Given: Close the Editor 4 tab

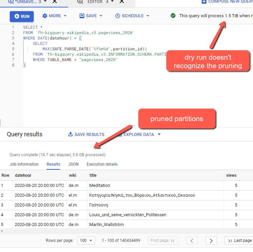Looking at the screenshot, I should (x=122, y=2).
